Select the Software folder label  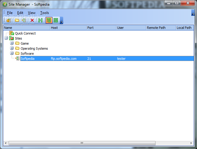(27, 54)
